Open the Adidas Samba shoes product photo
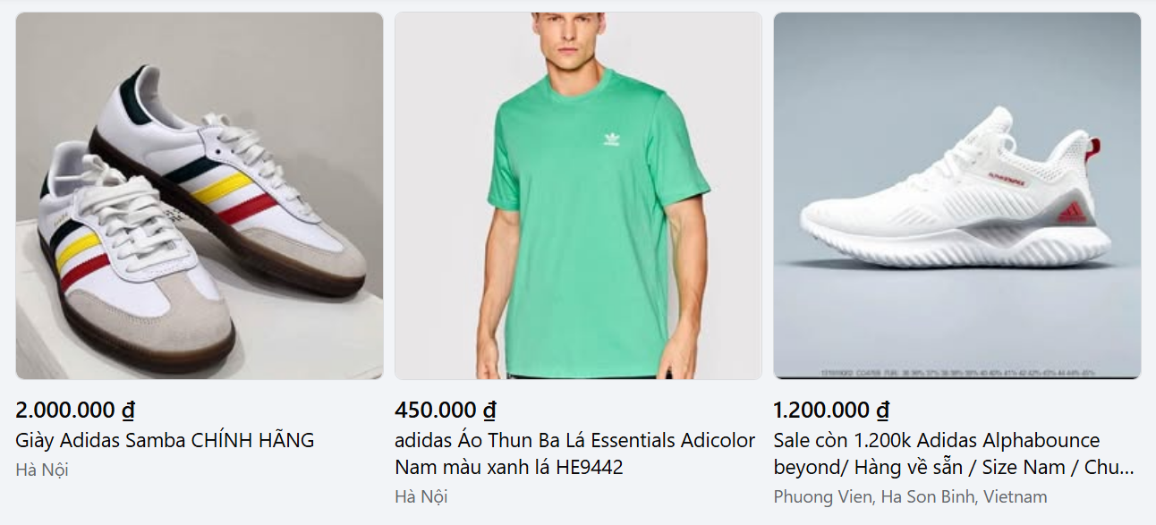This screenshot has height=525, width=1156. point(200,196)
